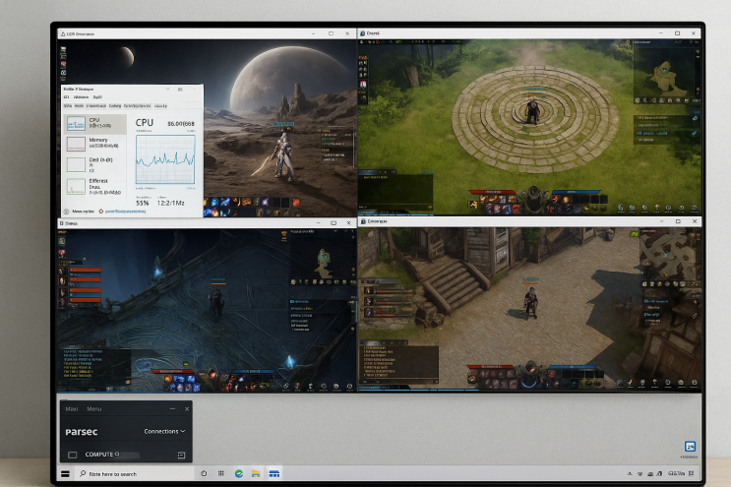Click the 'parsec' logo text

pyautogui.click(x=82, y=432)
